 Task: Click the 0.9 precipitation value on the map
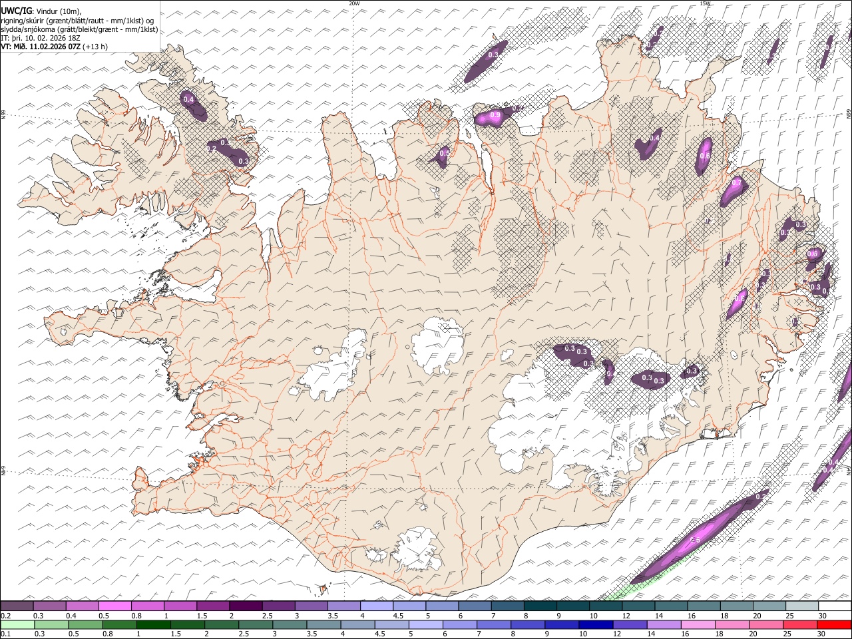(495, 115)
